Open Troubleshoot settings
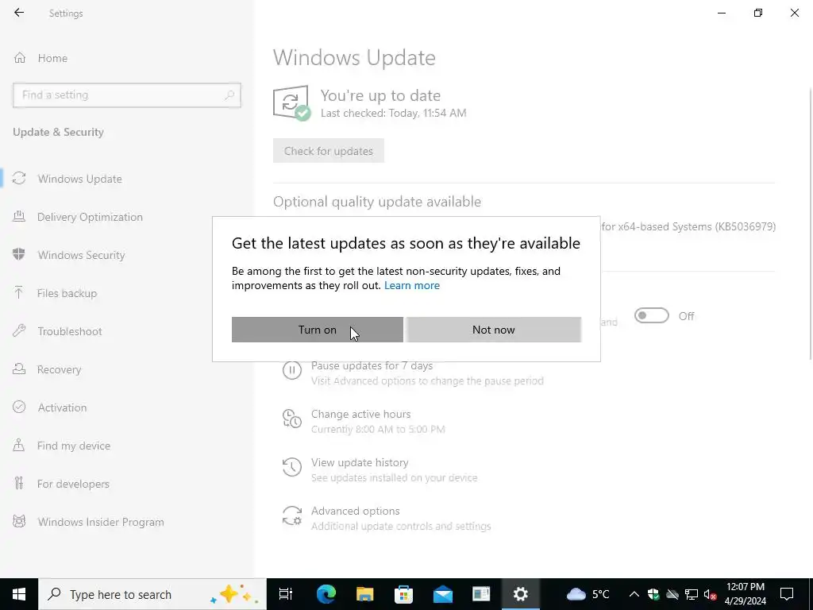This screenshot has width=813, height=610. pyautogui.click(x=70, y=331)
